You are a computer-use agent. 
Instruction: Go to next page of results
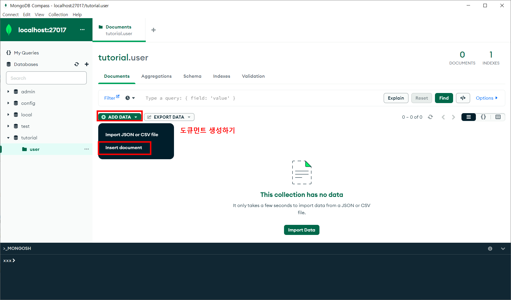tap(453, 117)
